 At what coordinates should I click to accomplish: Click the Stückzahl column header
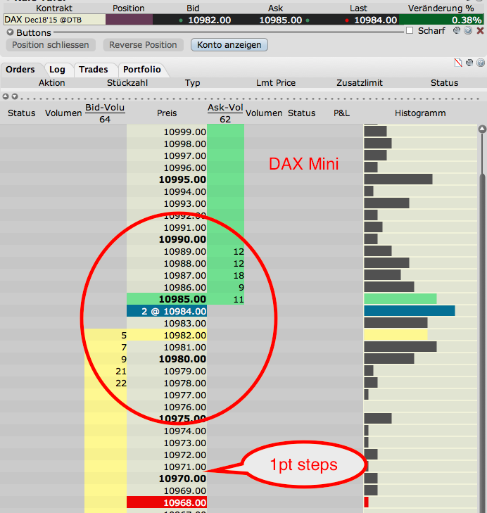(127, 83)
